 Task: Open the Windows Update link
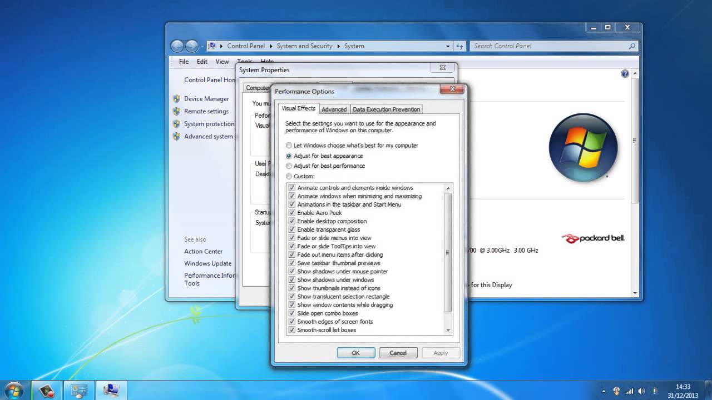pos(207,263)
